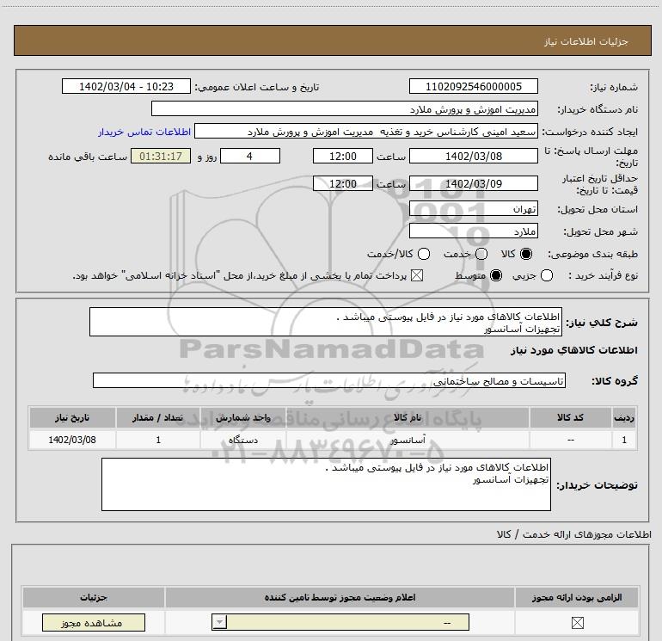
Task: Click the کد کالا column header
Action: 570,417
